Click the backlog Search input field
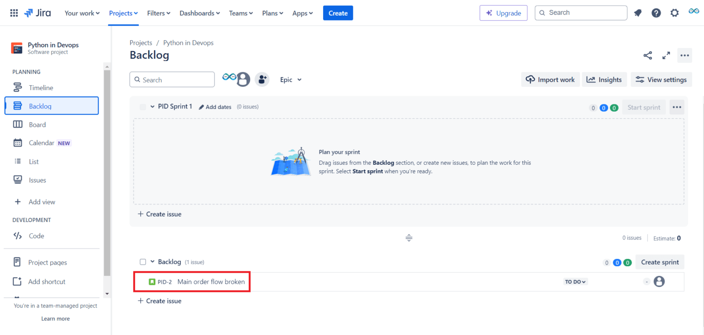The height and width of the screenshot is (335, 704). (x=172, y=79)
